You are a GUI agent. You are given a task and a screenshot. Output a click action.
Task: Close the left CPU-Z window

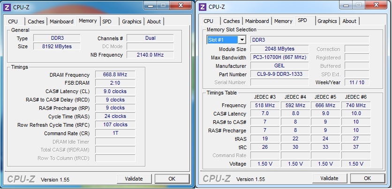click(181, 5)
